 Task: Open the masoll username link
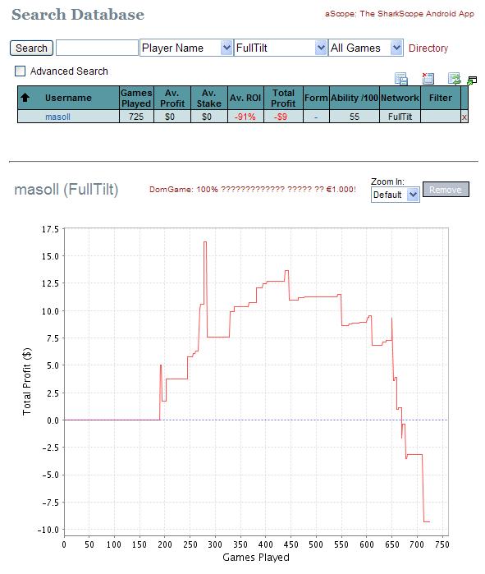(57, 117)
